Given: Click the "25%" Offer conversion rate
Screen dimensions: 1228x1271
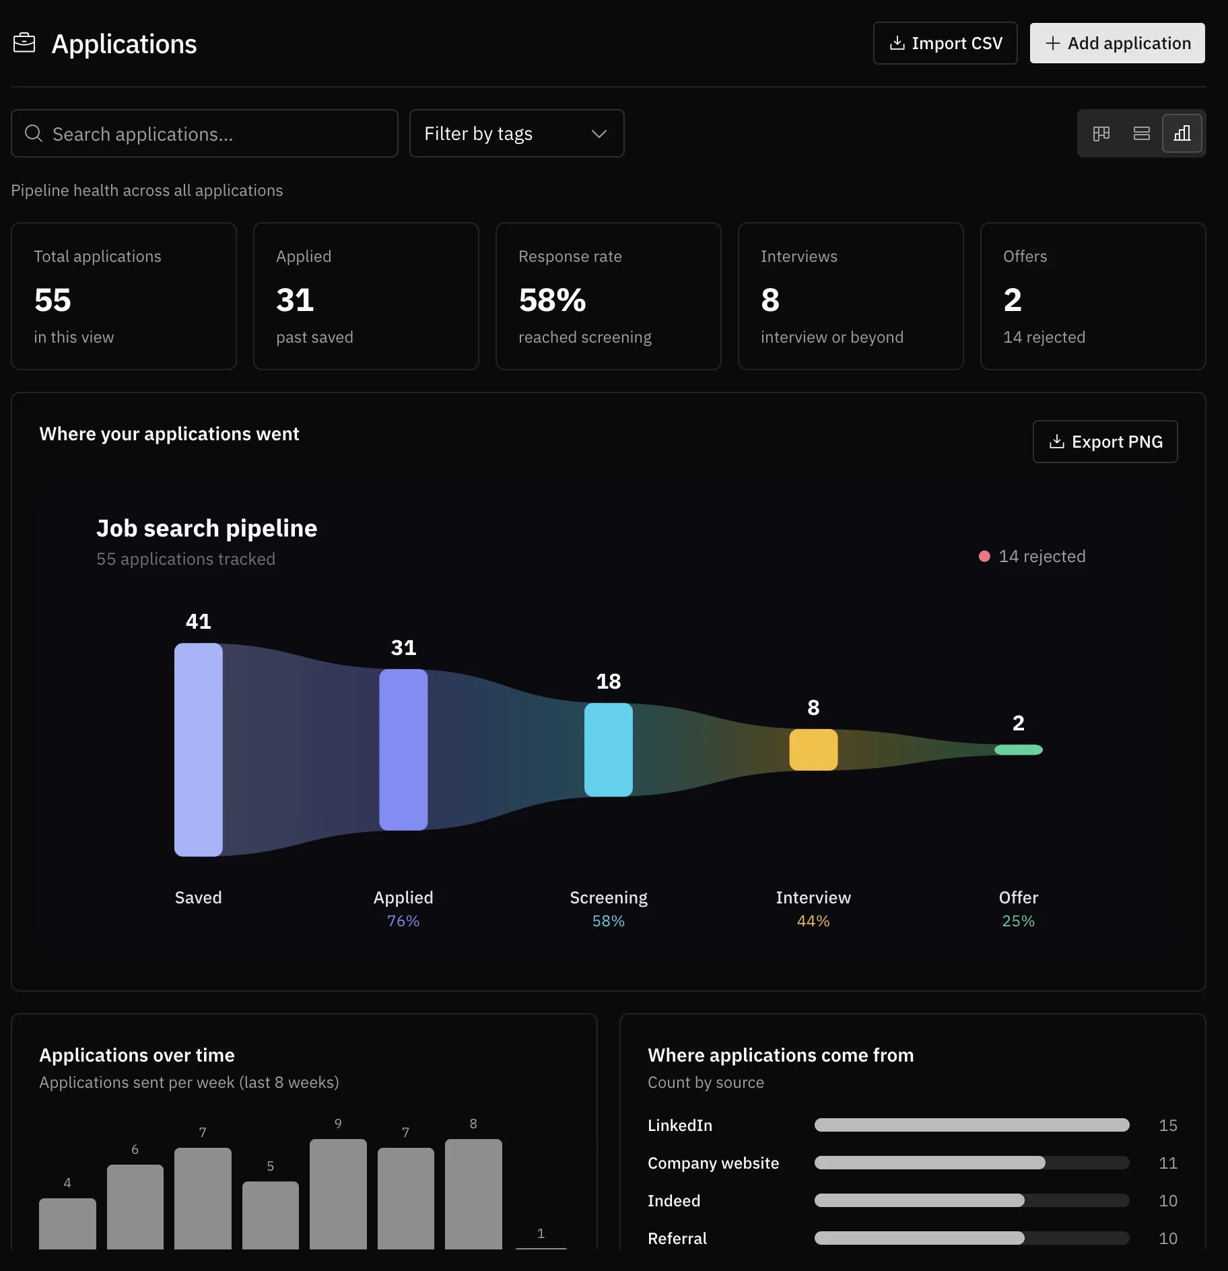Looking at the screenshot, I should click(x=1019, y=921).
